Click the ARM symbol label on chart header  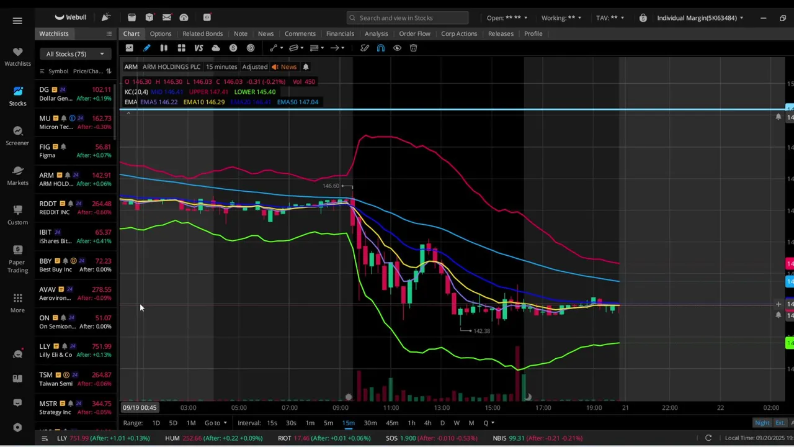[131, 66]
